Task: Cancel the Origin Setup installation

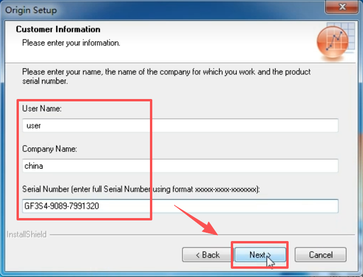Action: click(x=321, y=255)
